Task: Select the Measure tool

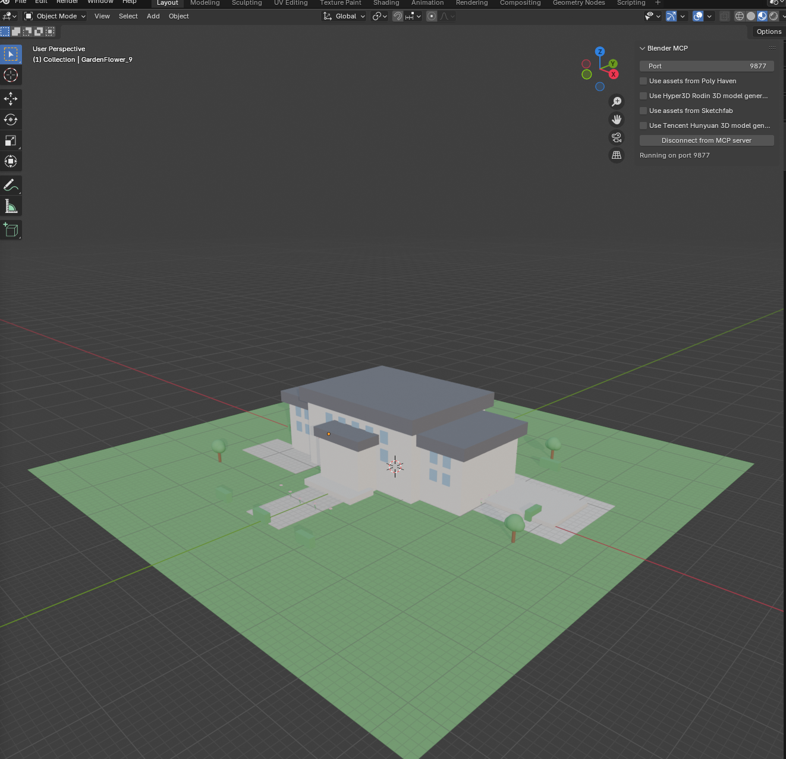Action: click(x=11, y=206)
